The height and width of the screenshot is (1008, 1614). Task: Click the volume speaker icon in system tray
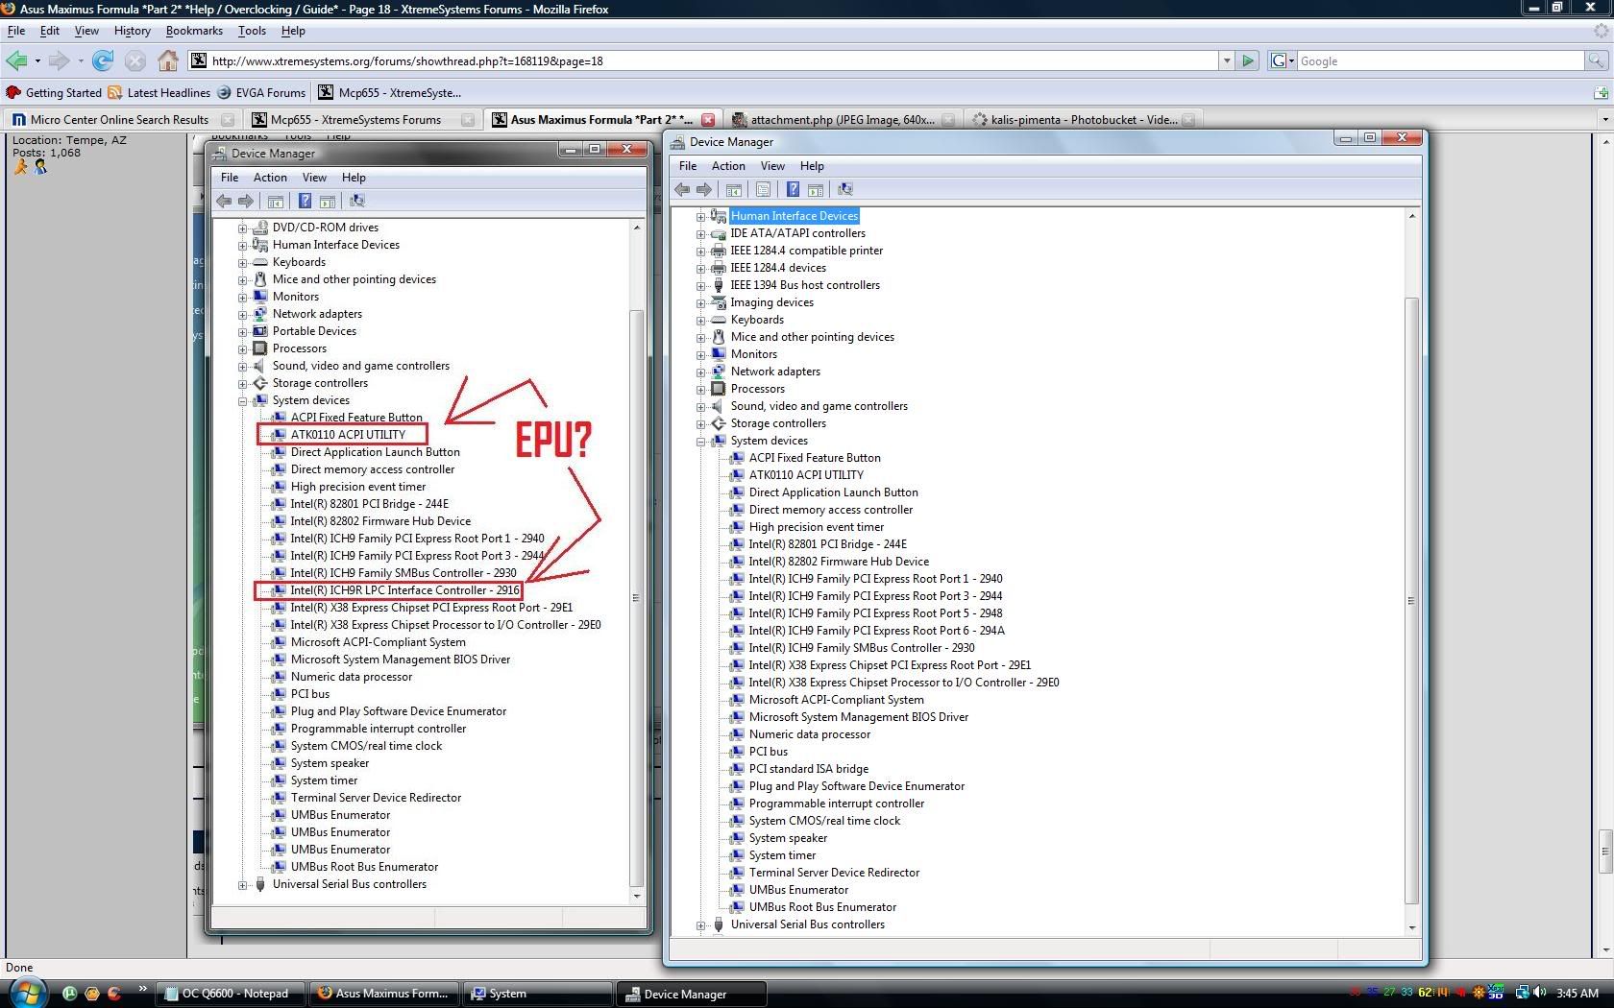tap(1540, 993)
